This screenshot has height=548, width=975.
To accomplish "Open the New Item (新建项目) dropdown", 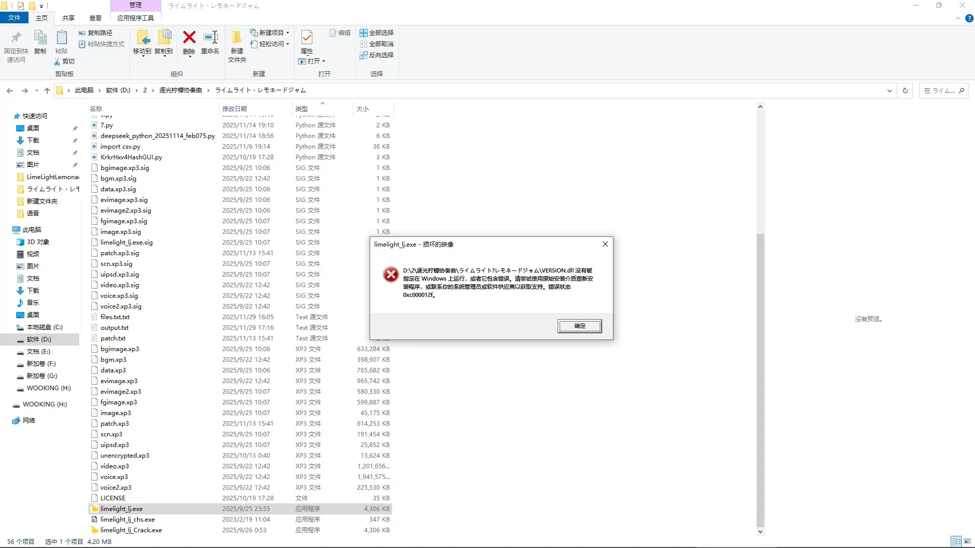I will pos(269,32).
